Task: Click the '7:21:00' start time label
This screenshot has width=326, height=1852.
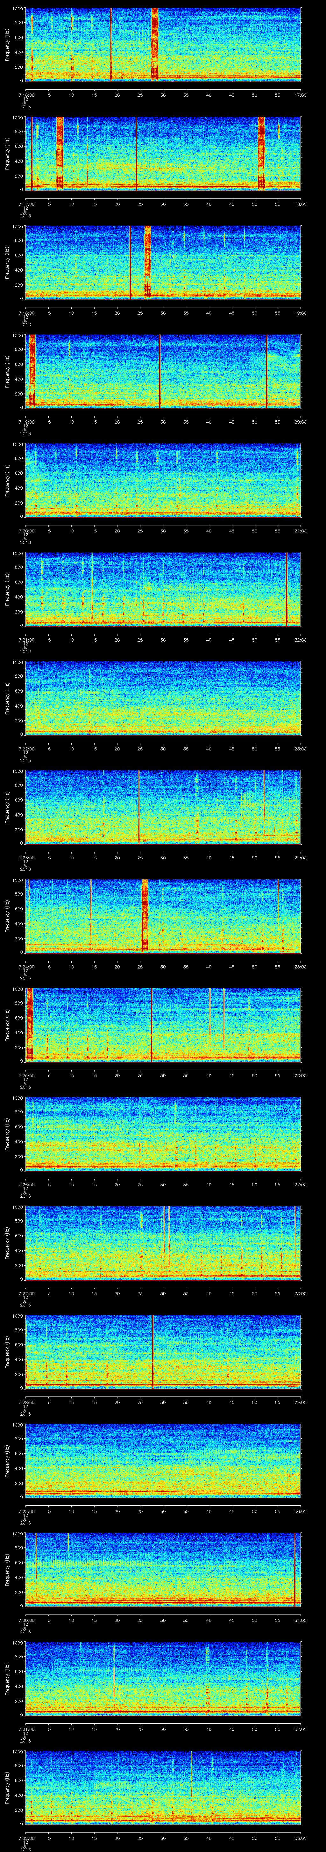Action: (x=26, y=640)
